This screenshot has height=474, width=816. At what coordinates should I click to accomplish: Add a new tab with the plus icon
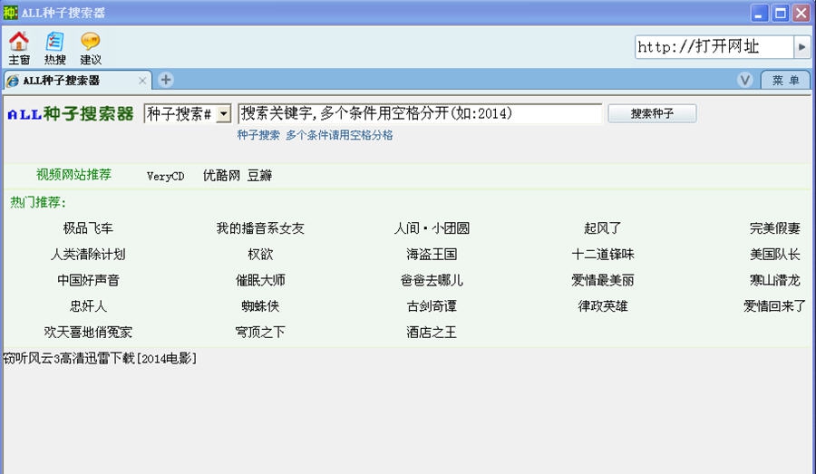166,80
